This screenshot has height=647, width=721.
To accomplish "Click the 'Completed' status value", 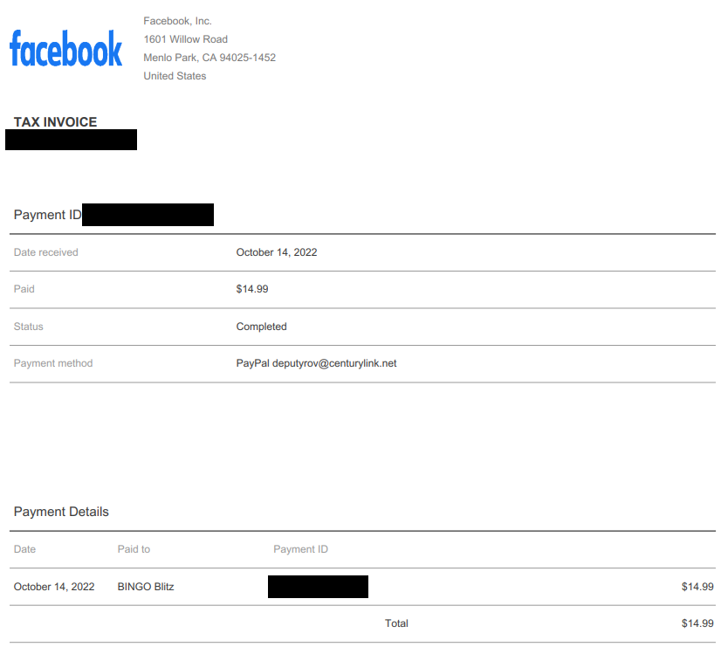I will pyautogui.click(x=261, y=327).
